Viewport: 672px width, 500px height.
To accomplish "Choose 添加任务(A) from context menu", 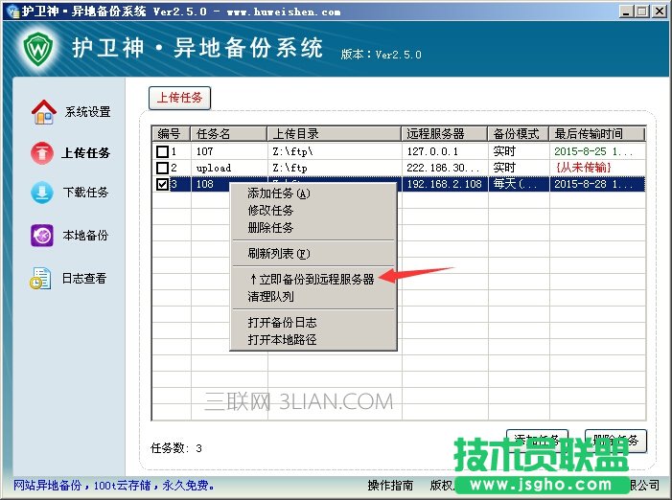I will [x=279, y=193].
